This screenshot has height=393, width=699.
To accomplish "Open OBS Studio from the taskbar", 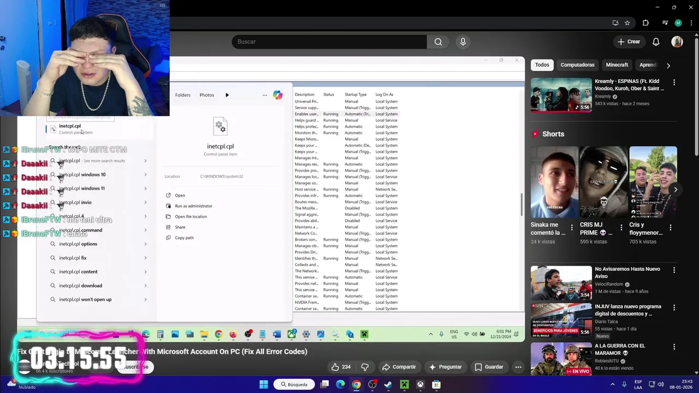I will pos(372,385).
